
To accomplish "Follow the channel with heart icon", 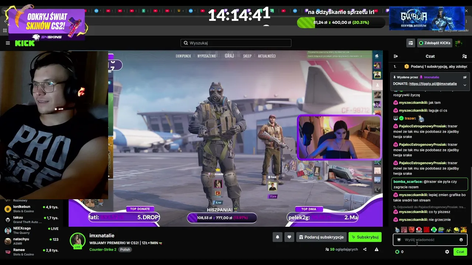I will coord(289,237).
